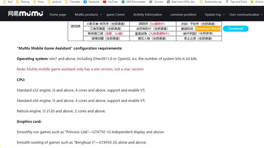Image resolution: width=264 pixels, height=148 pixels.
Task: Open the Tips and Tricks bookmark
Action: coord(236,2)
